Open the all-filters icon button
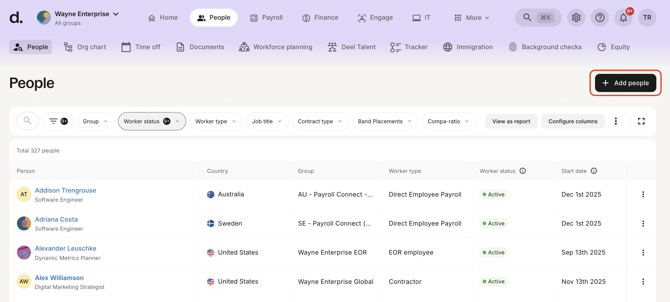Viewport: 670px width, 302px height. (x=58, y=121)
